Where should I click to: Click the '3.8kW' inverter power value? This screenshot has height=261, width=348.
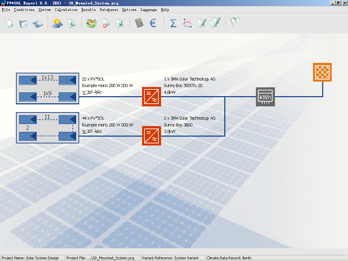[170, 131]
